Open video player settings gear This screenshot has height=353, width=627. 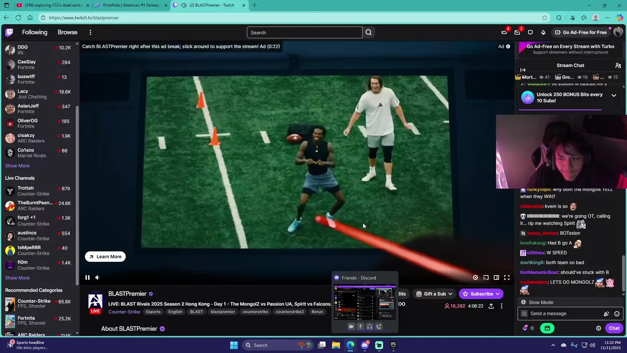coord(475,277)
